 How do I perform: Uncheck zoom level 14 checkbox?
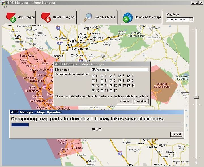tap(129, 86)
